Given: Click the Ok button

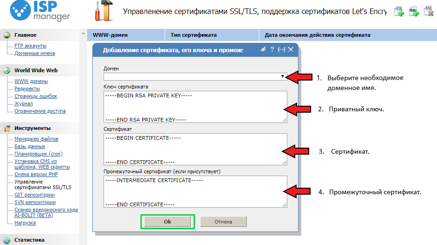Looking at the screenshot, I should (167, 222).
